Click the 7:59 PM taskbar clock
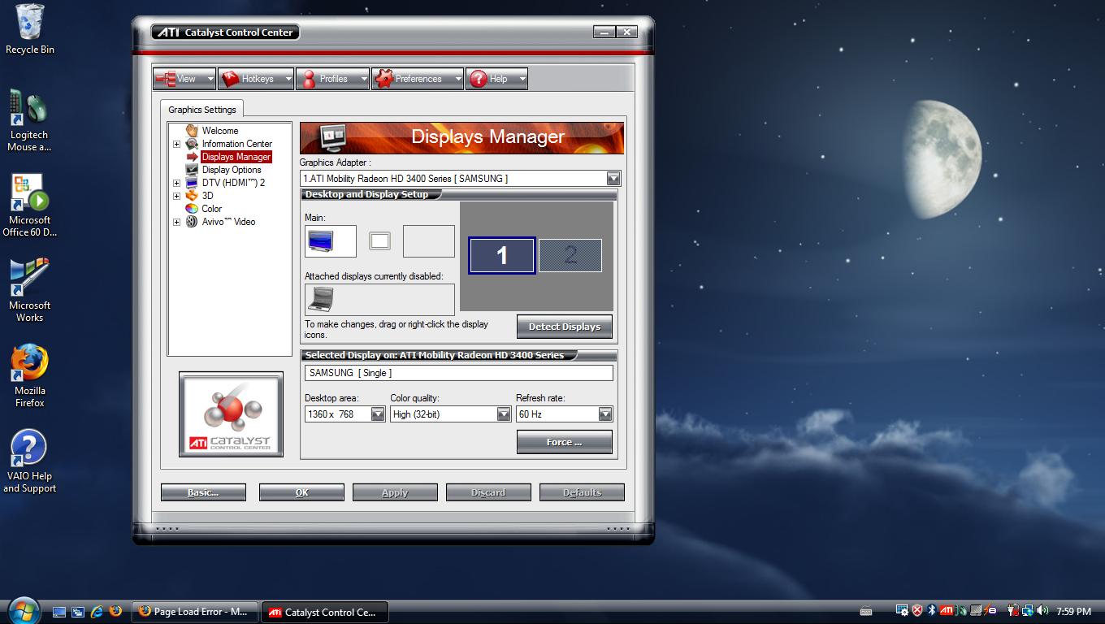The width and height of the screenshot is (1105, 624). pos(1074,611)
